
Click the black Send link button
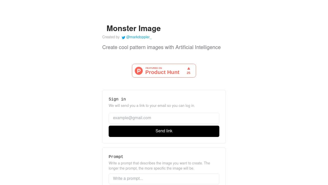164,131
